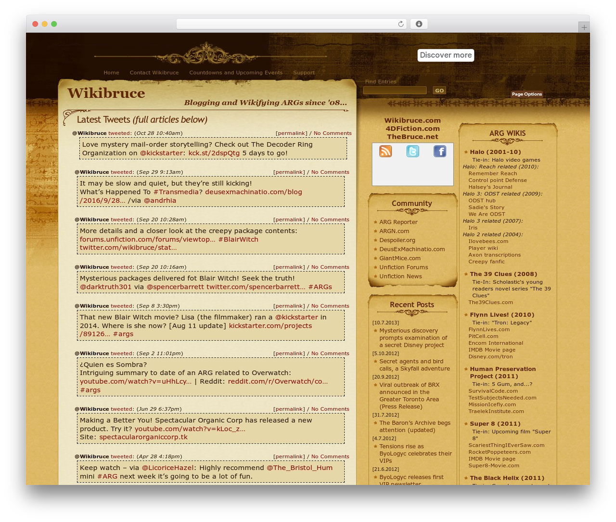This screenshot has width=616, height=522.
Task: Click the Discover more button
Action: point(446,55)
